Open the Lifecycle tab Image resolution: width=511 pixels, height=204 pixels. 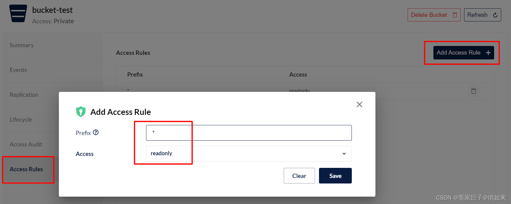(21, 120)
